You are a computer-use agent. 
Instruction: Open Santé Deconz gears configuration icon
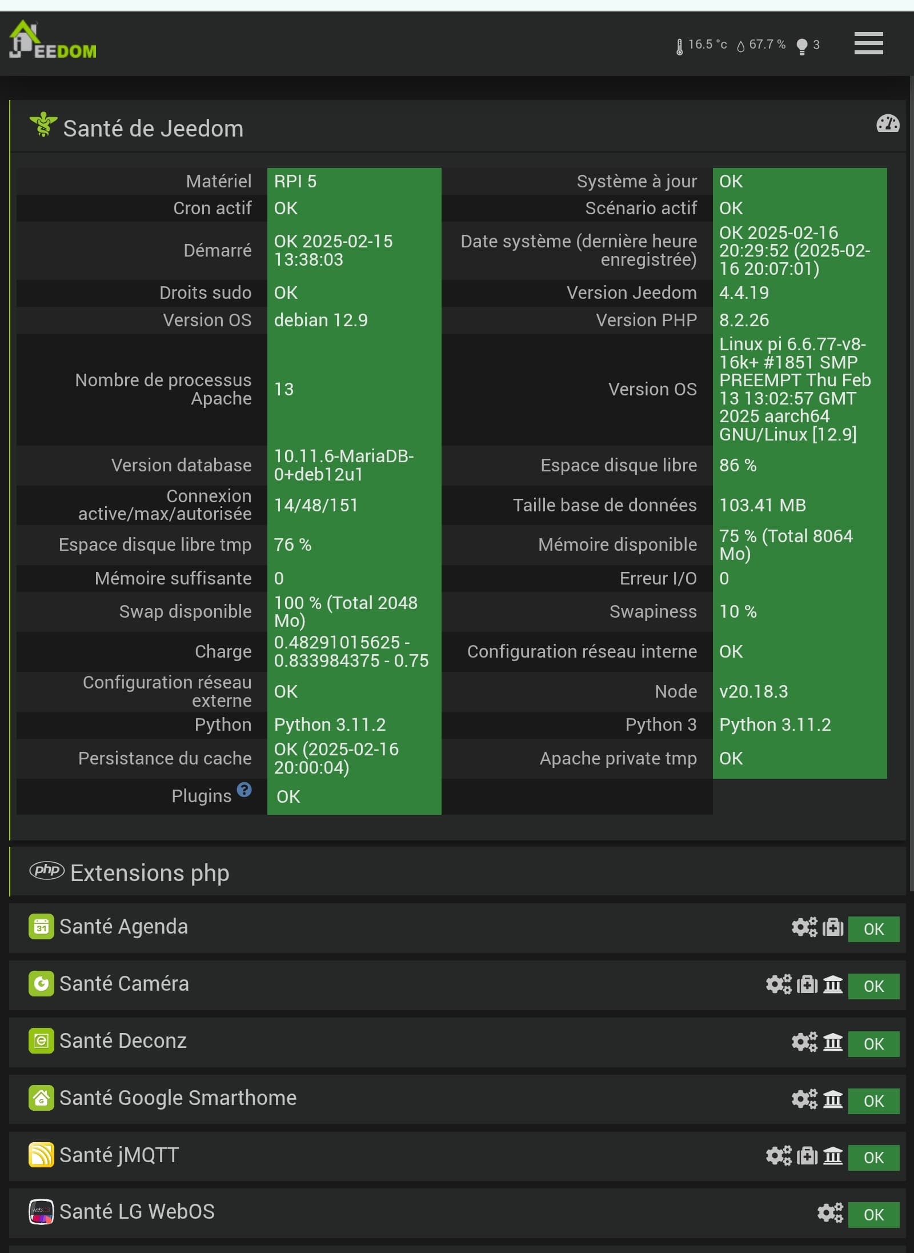click(x=804, y=1042)
